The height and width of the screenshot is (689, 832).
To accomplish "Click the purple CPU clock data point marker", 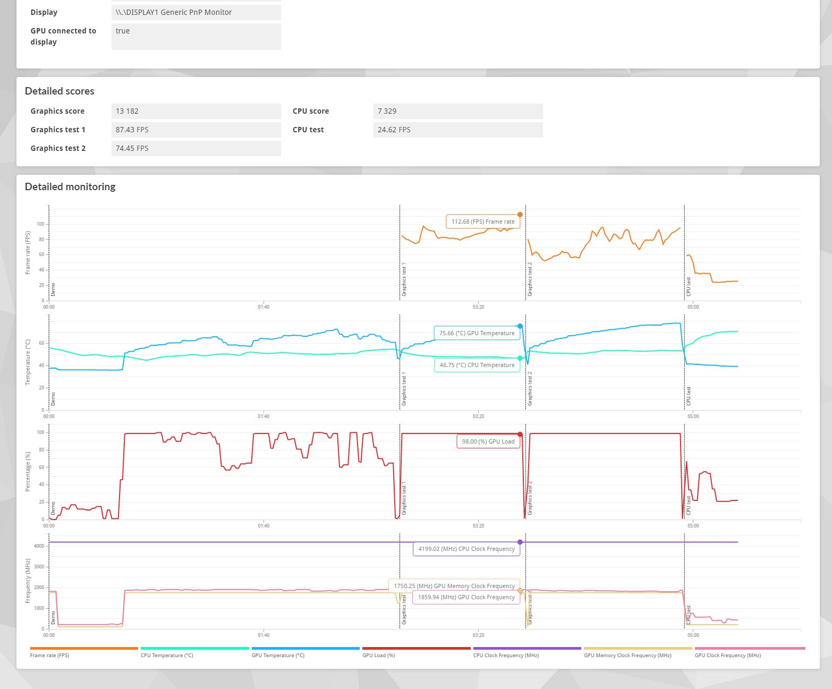I will 520,542.
